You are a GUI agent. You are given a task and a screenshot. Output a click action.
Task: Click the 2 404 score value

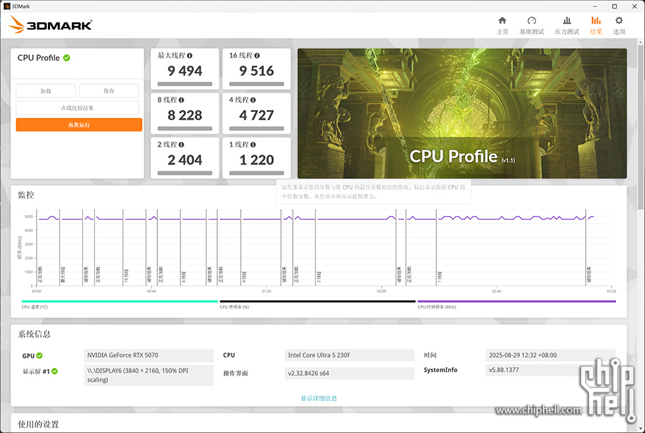[185, 160]
